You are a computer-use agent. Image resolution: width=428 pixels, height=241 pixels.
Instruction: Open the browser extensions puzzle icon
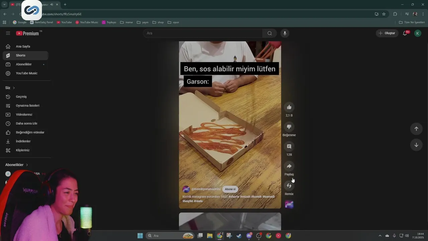click(395, 14)
